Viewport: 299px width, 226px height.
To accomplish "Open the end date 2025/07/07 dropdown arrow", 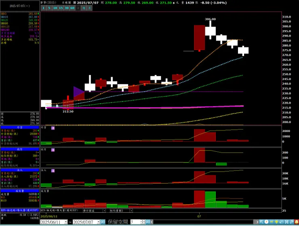I will pyautogui.click(x=99, y=222).
